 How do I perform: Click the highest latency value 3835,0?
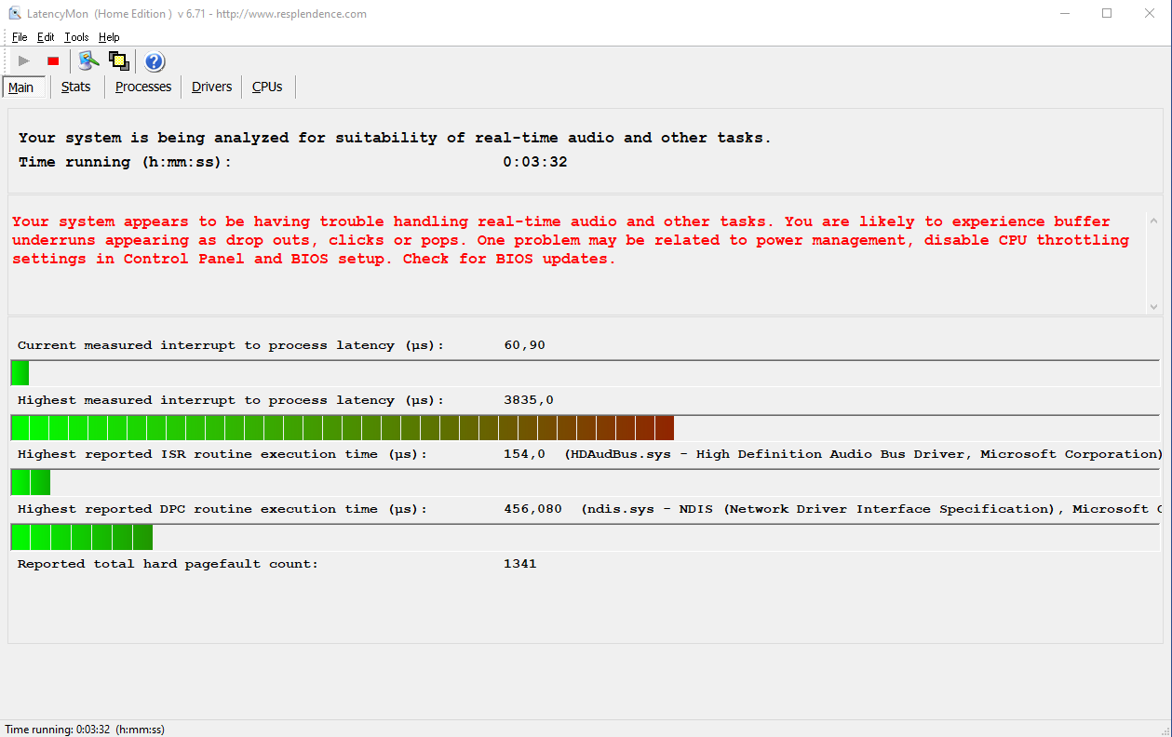529,400
